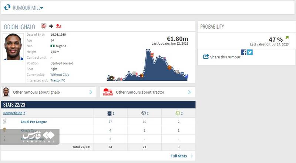Open Other rumours about Tractor
The image size is (296, 163).
tap(147, 92)
